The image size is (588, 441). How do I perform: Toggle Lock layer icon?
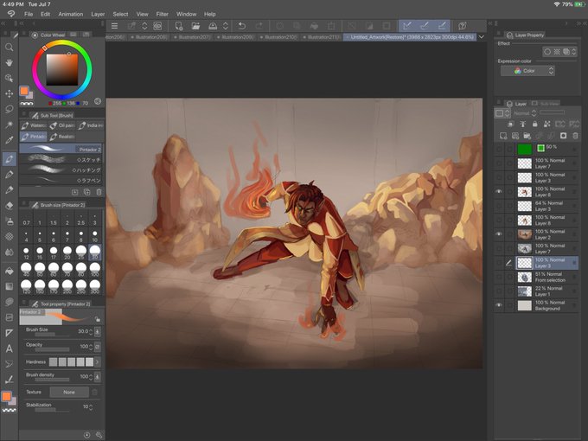pyautogui.click(x=534, y=124)
